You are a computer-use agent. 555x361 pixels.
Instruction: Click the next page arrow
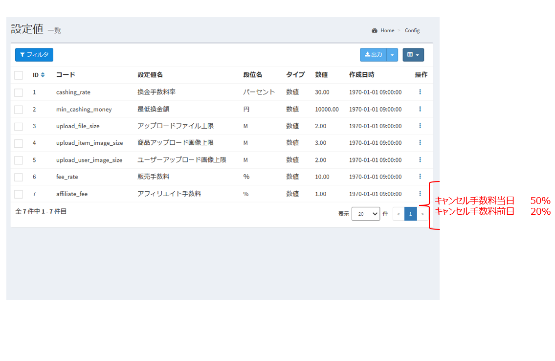tap(422, 214)
